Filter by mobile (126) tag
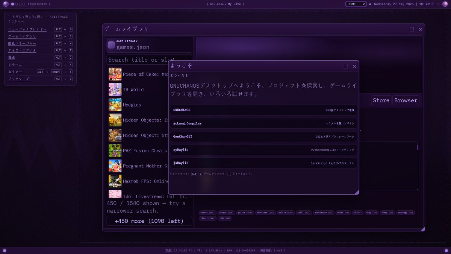This screenshot has height=254, width=451. (286, 213)
